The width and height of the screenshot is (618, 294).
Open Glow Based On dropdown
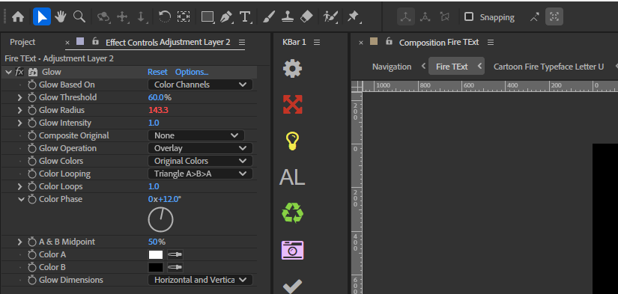pos(200,85)
